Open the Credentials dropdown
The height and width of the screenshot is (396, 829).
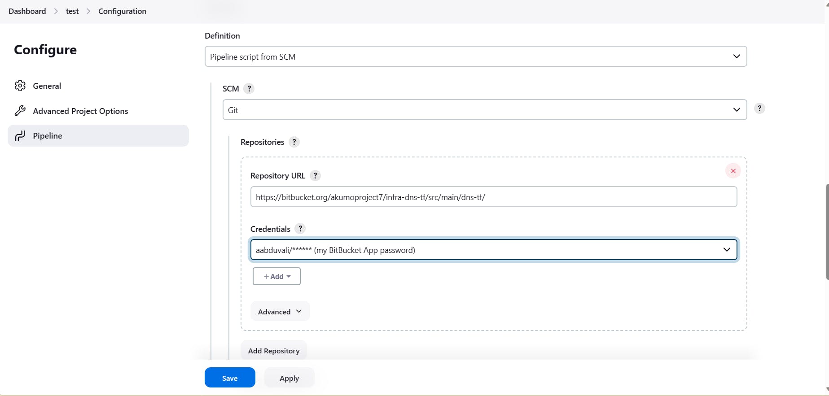click(494, 250)
